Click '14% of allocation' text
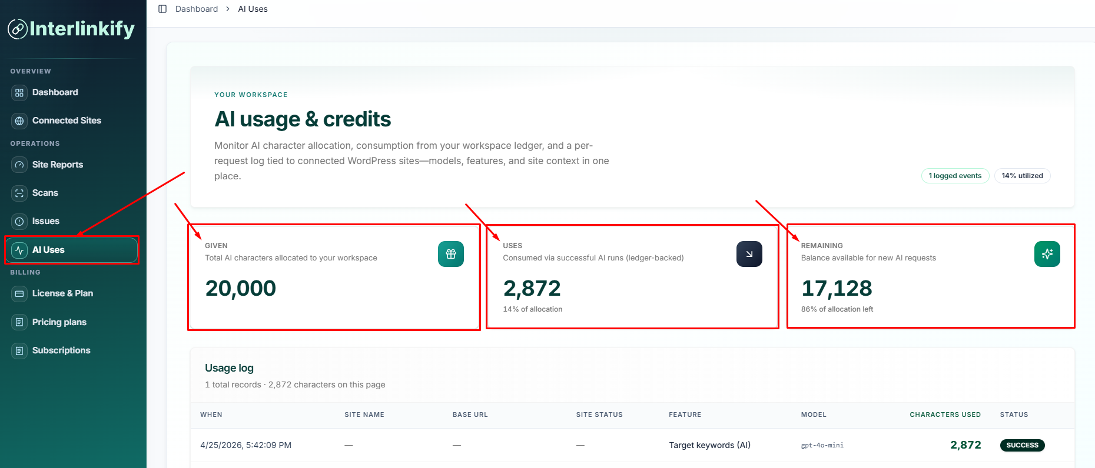 pos(533,309)
